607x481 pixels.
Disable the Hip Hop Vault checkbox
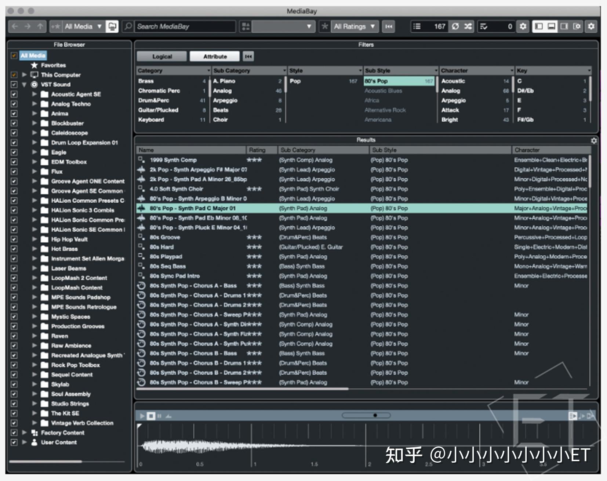coord(14,239)
